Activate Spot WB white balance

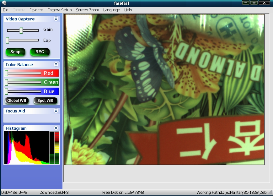coord(45,101)
